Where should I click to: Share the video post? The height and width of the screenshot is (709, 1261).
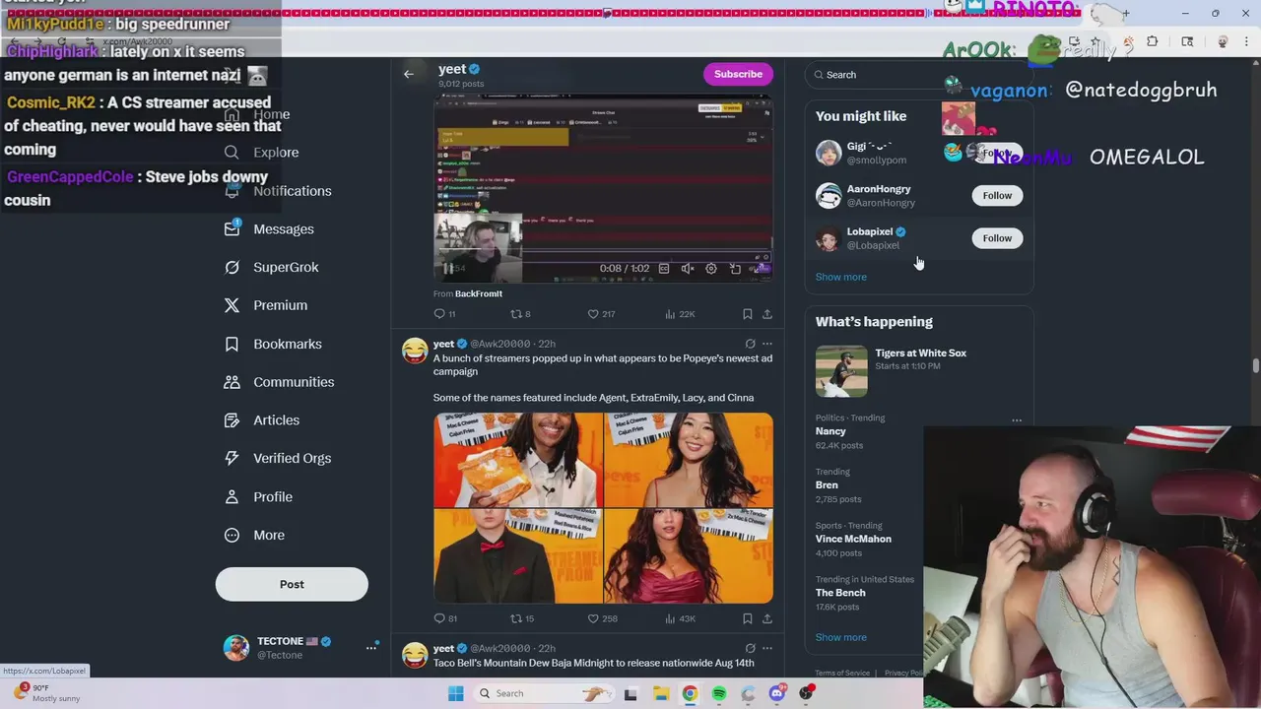[x=767, y=314]
